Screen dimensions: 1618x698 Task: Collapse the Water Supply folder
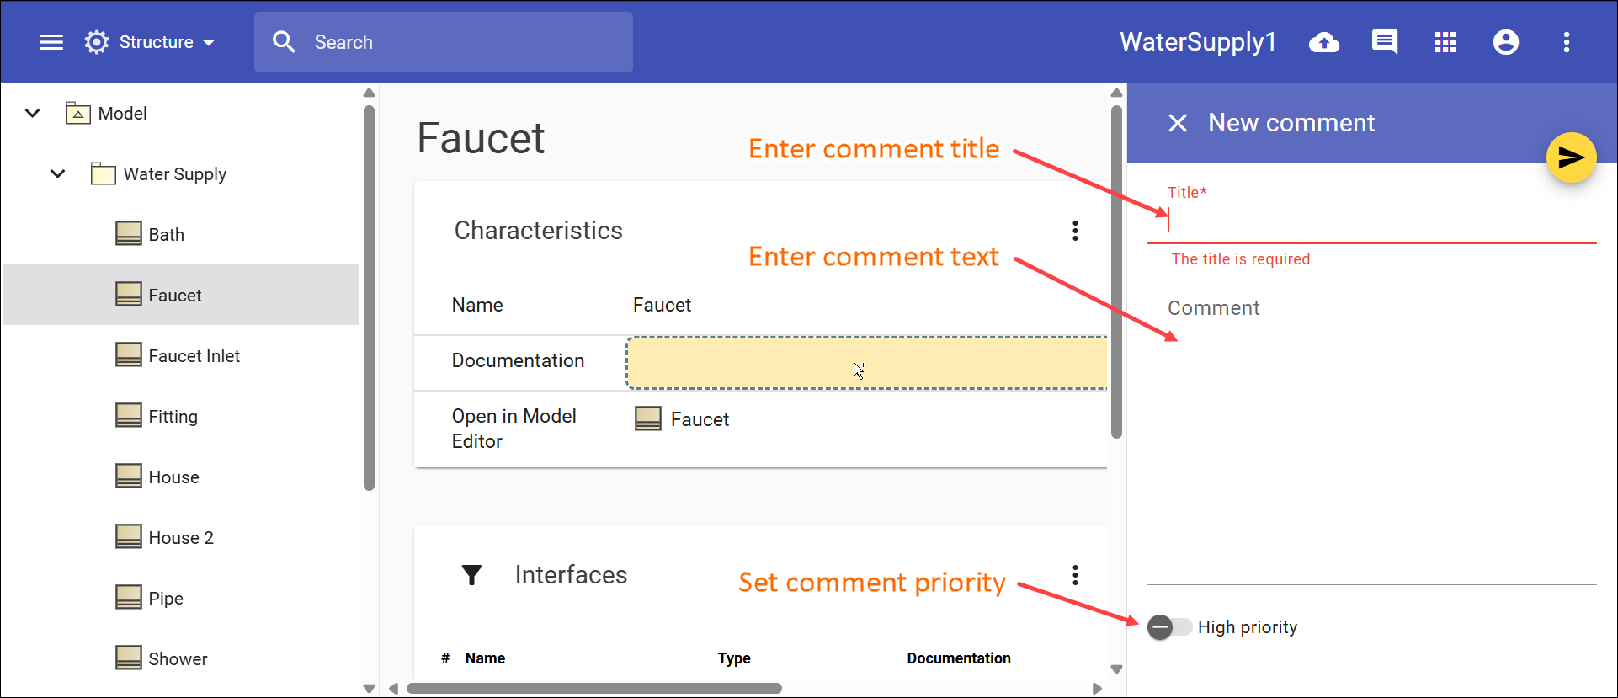58,174
